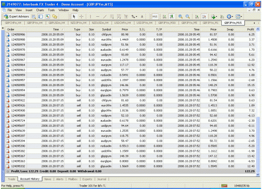
Task: Click the angled chart icon after indicators
Action: pos(222,16)
